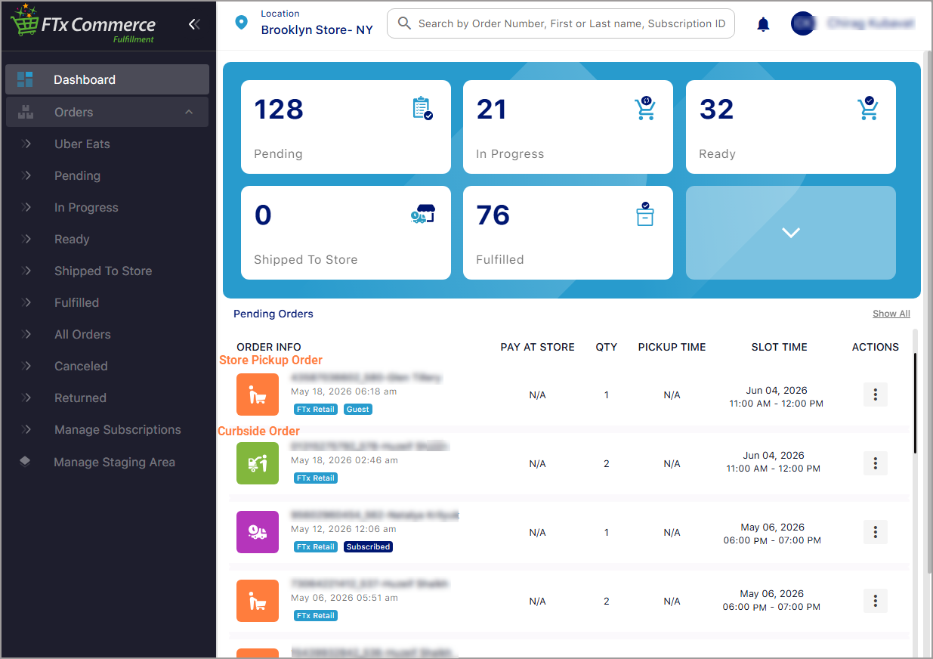
Task: Click the arrow next to Ready in sidebar
Action: pyautogui.click(x=27, y=239)
